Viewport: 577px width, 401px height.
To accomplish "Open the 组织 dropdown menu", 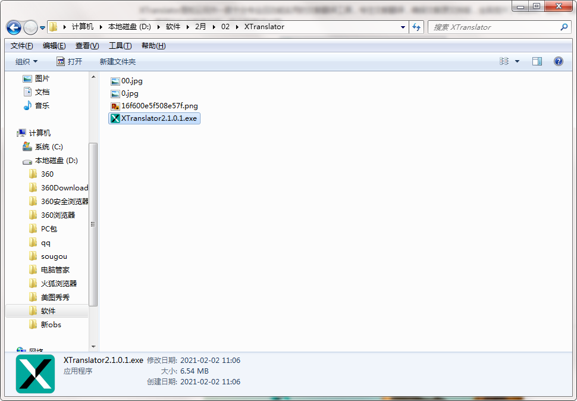I will [x=26, y=61].
